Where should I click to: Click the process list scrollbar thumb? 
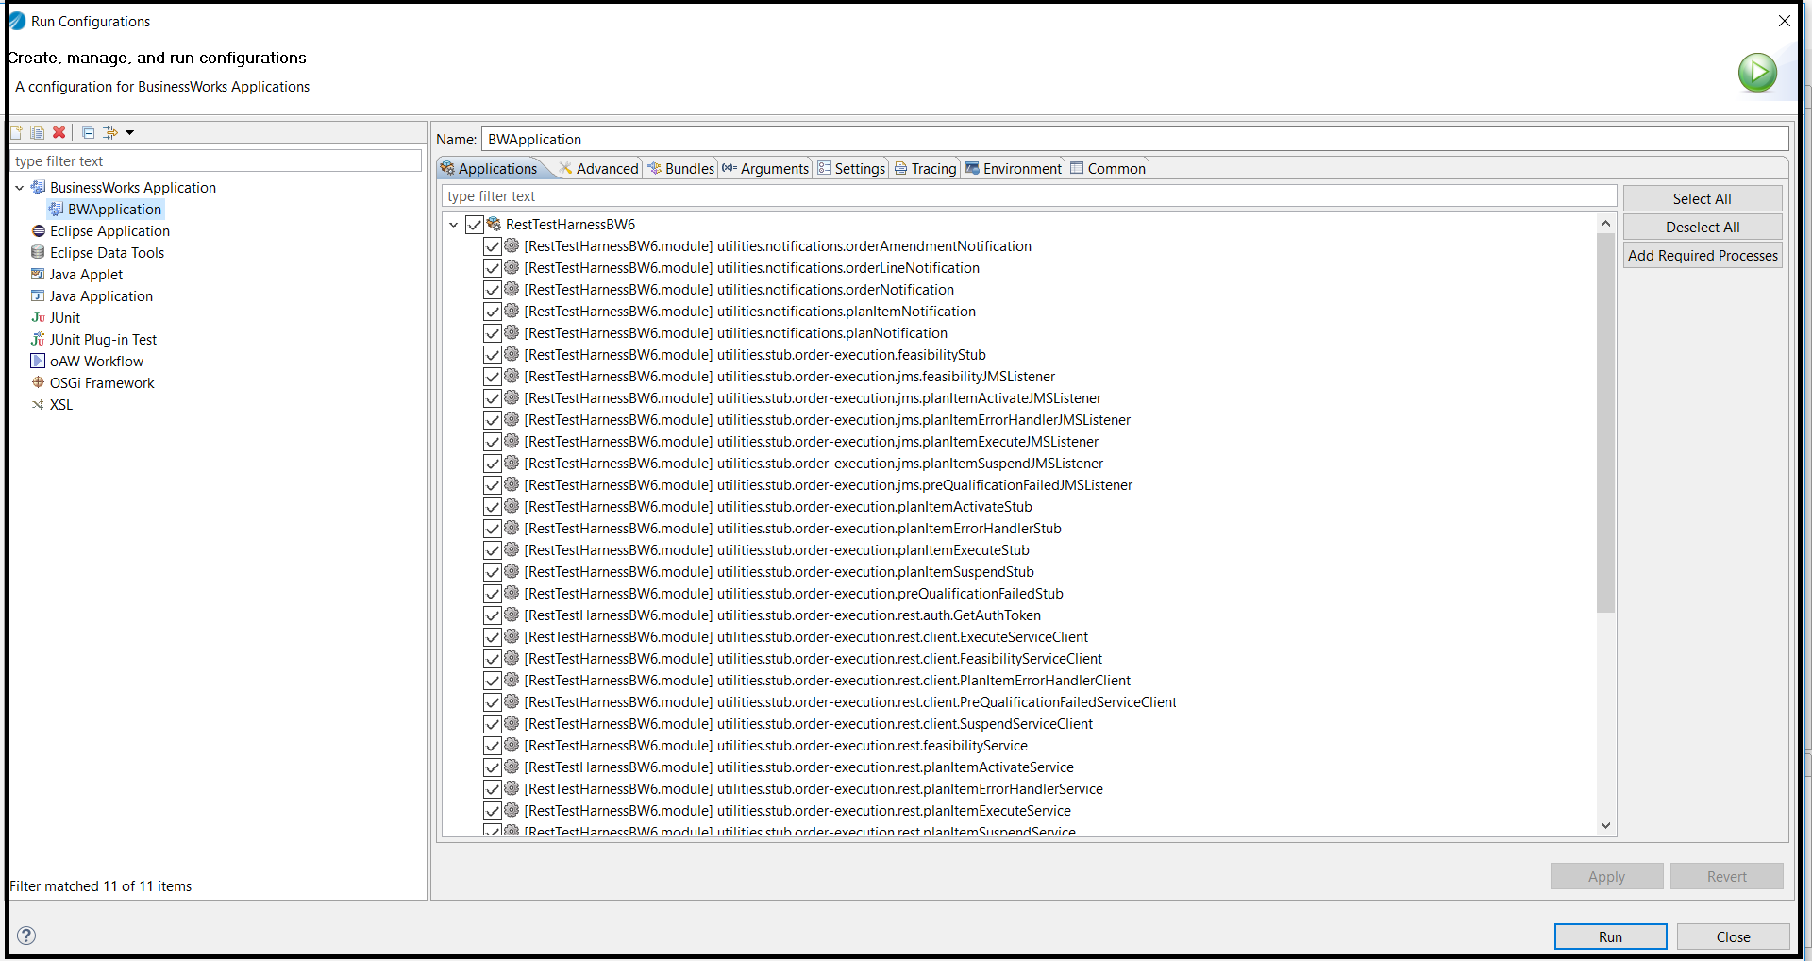click(x=1605, y=423)
